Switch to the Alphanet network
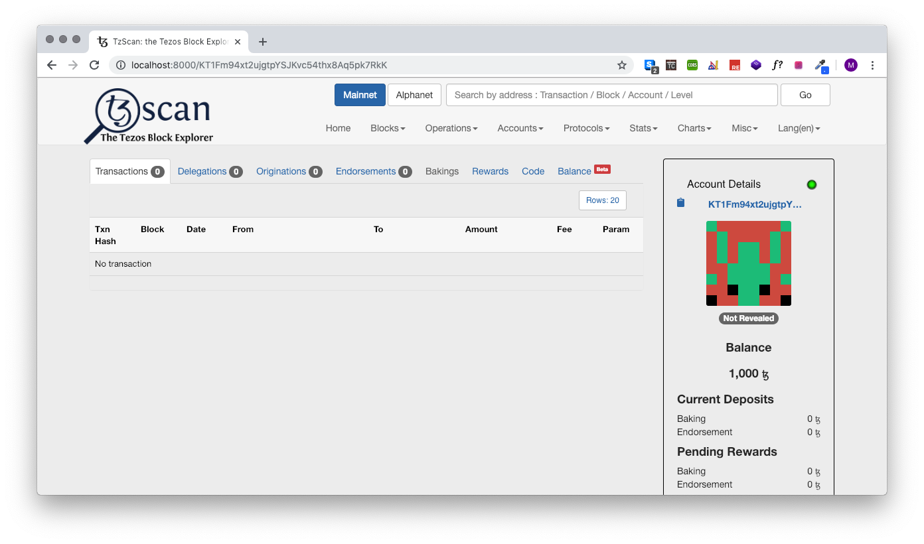The image size is (924, 544). (414, 95)
